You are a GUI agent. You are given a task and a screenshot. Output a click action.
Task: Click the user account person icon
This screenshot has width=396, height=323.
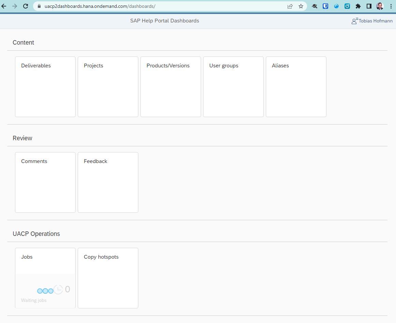[354, 21]
